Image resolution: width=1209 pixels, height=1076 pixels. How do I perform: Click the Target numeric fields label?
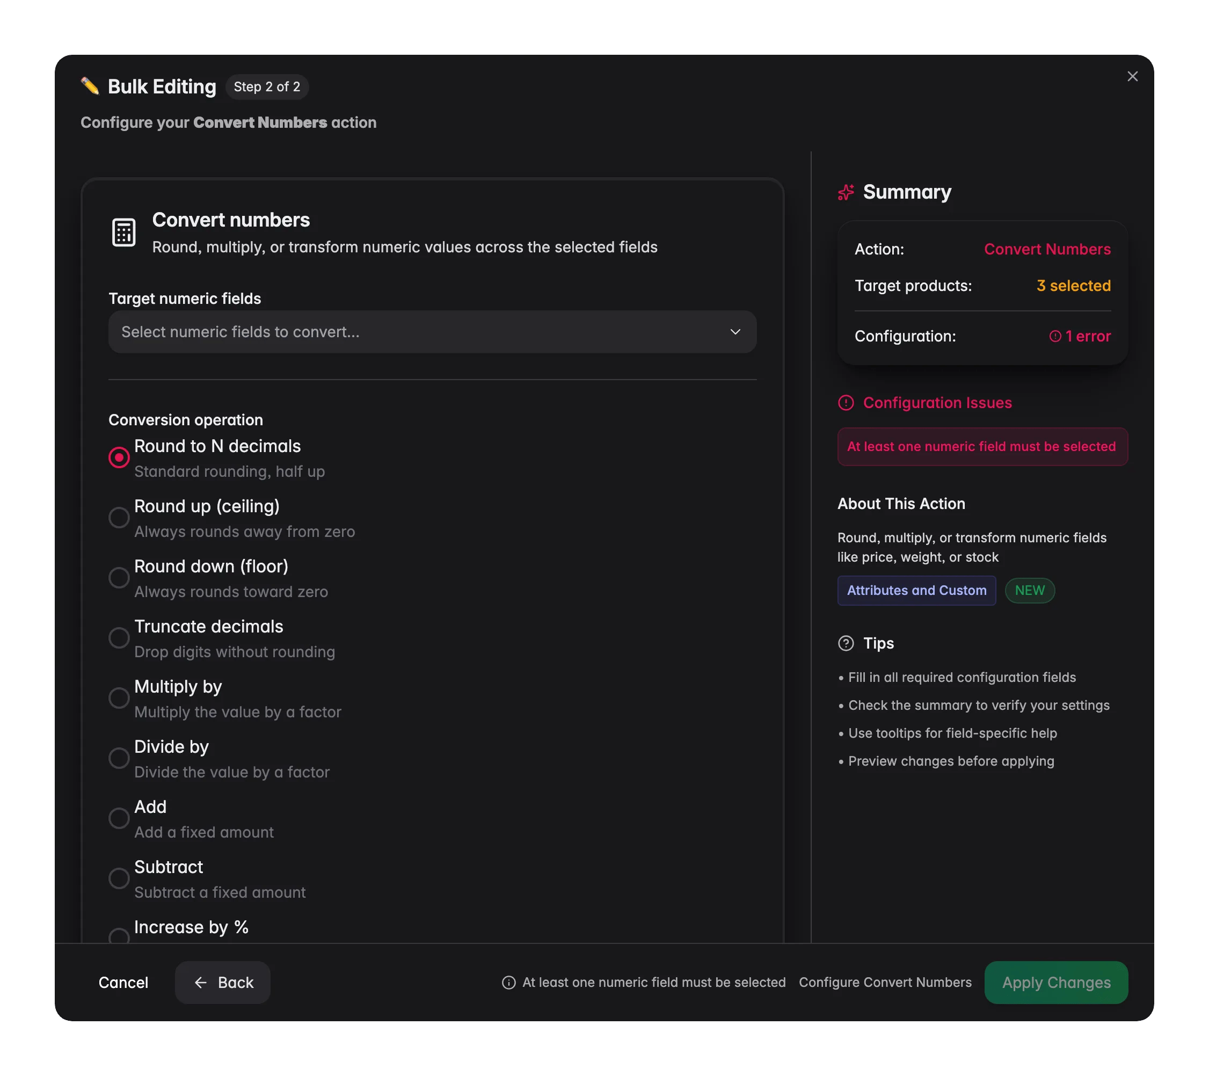185,299
